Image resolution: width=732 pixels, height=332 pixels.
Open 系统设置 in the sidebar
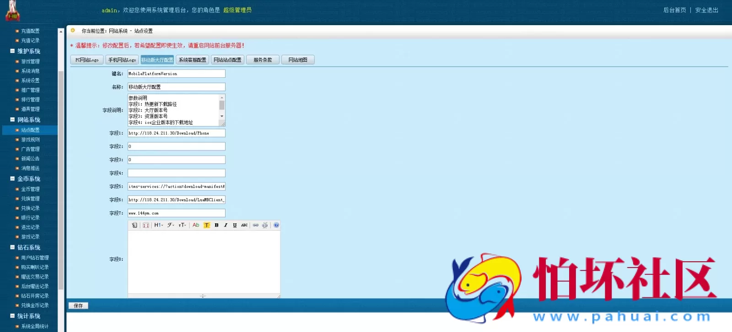tap(30, 80)
